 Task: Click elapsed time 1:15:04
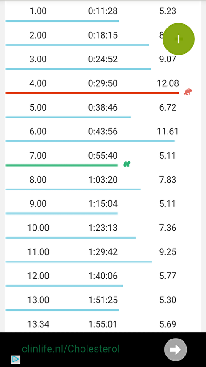(103, 204)
